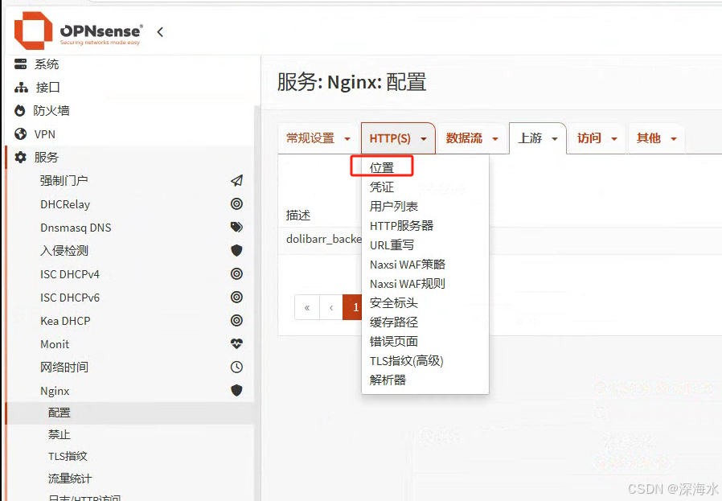The width and height of the screenshot is (722, 501).
Task: Select TLS指纹(高级) menu entry
Action: [407, 360]
